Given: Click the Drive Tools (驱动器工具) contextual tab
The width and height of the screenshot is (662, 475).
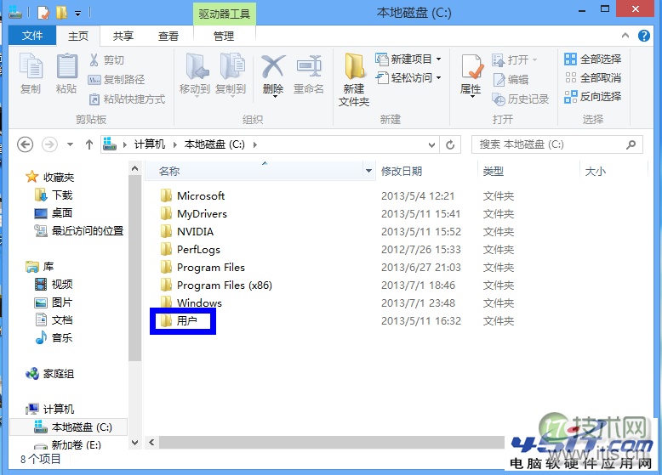Looking at the screenshot, I should 224,14.
